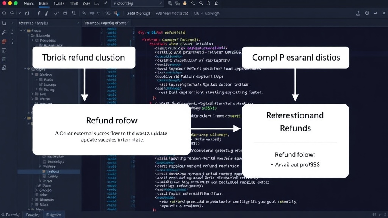Collapse the root "Snate" tree node
Image resolution: width=388 pixels, height=218 pixels.
22,31
